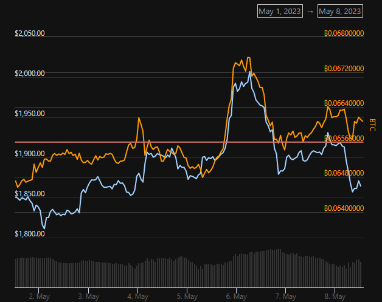This screenshot has width=382, height=302.
Task: Click the 6. May date tick
Action: click(x=236, y=297)
